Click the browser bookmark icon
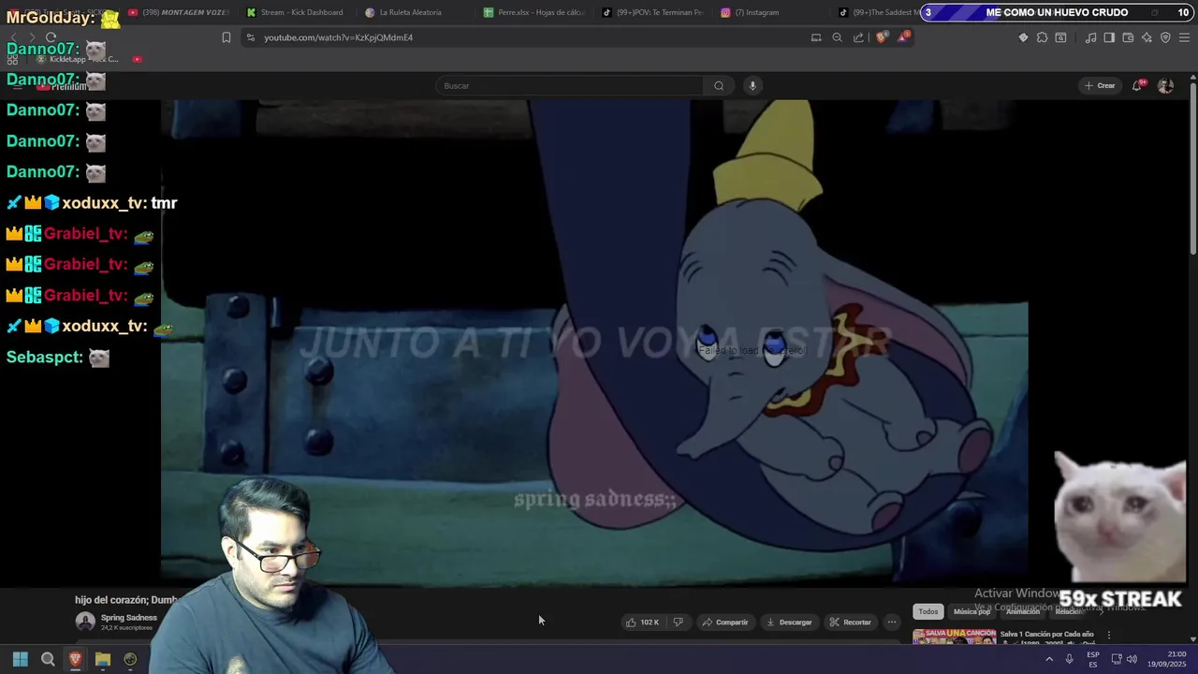This screenshot has width=1198, height=674. tap(226, 37)
